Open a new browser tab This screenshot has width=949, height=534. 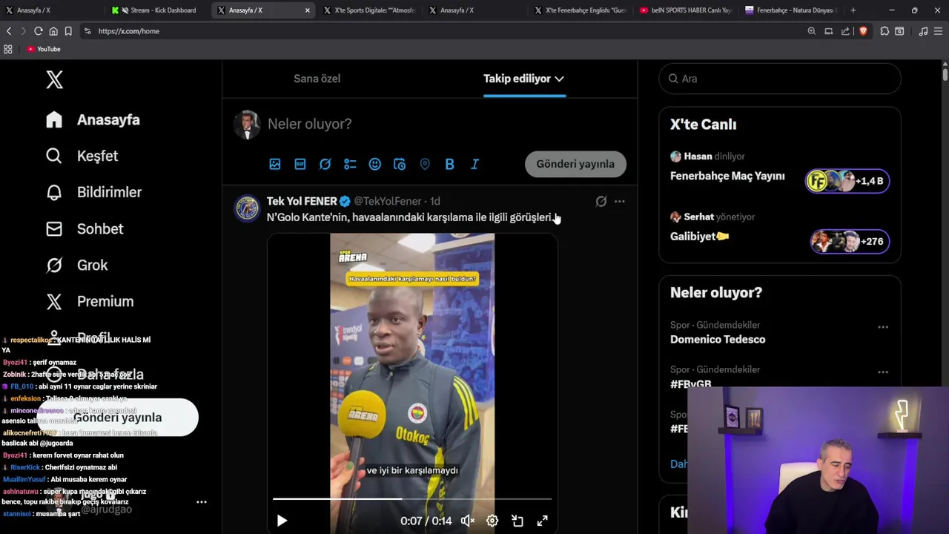click(x=853, y=10)
